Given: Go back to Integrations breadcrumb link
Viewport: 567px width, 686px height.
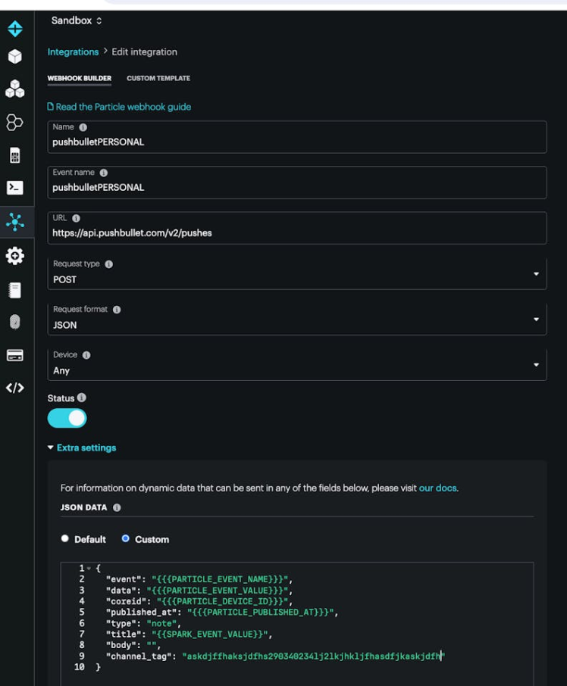Looking at the screenshot, I should pos(73,52).
